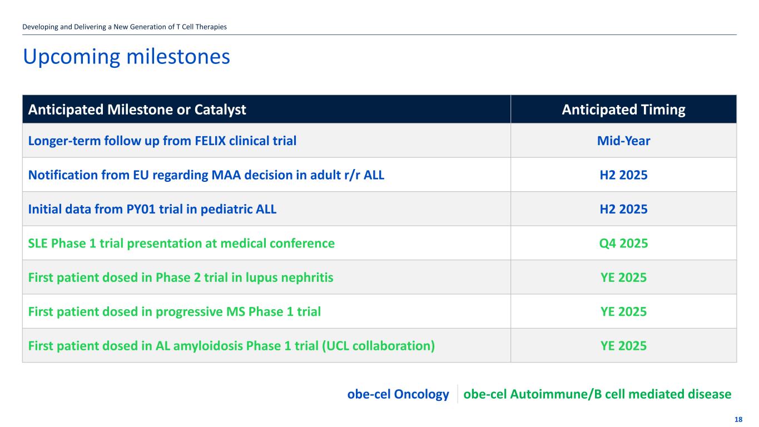Click H2 2025 timing for EU MAA decision

[623, 175]
